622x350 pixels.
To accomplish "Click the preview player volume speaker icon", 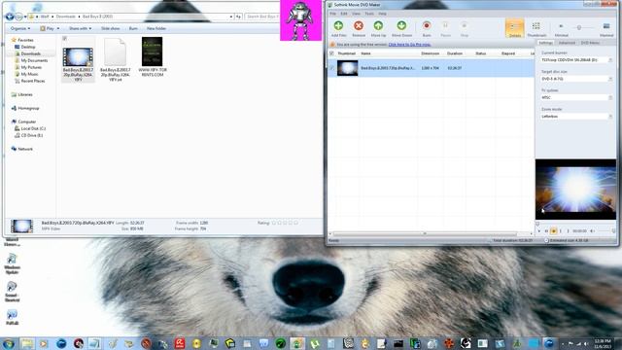I will [592, 231].
